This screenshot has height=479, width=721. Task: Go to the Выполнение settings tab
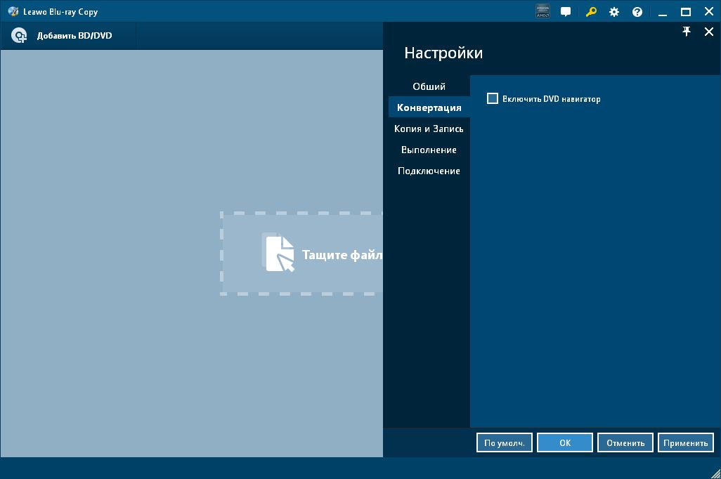point(429,150)
